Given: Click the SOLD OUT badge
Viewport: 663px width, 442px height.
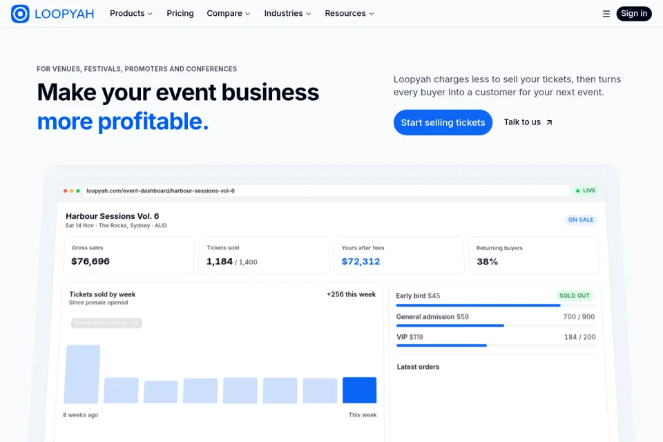Looking at the screenshot, I should click(x=574, y=296).
